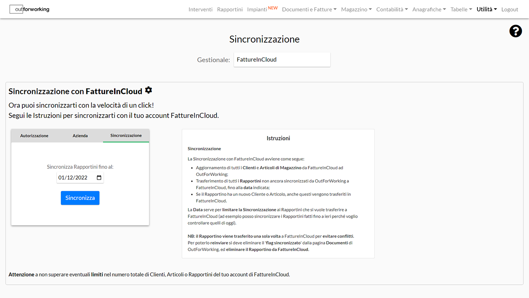This screenshot has height=298, width=529.
Task: Click the 'Attenzione' warning note
Action: pyautogui.click(x=149, y=274)
